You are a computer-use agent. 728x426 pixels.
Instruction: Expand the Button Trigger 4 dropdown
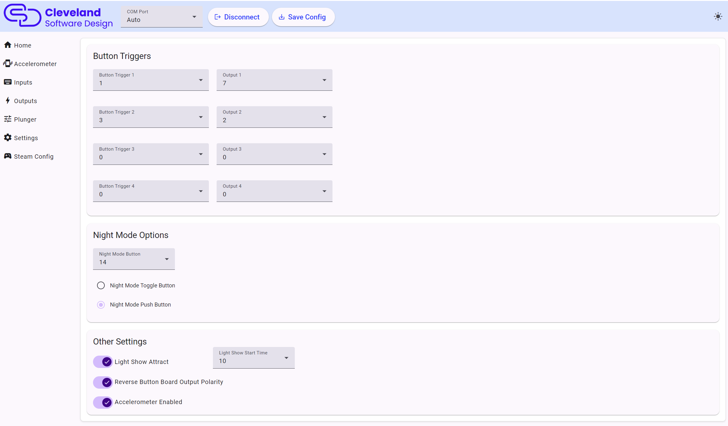[x=151, y=191]
